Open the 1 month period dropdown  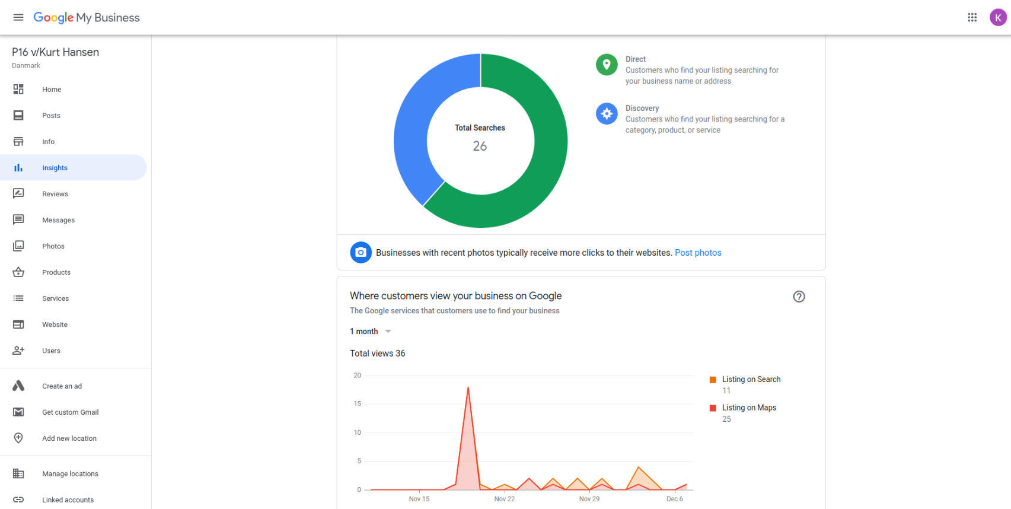[371, 331]
